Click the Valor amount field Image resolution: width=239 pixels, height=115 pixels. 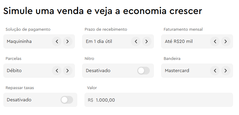pos(159,100)
